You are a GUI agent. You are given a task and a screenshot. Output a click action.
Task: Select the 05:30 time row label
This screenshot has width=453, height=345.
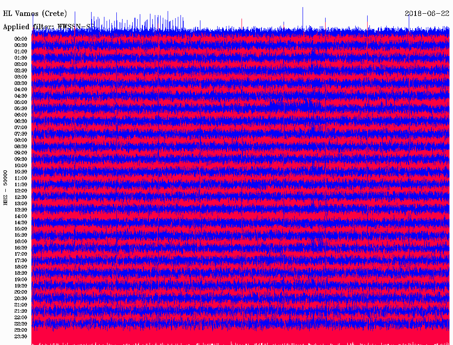tap(20, 109)
